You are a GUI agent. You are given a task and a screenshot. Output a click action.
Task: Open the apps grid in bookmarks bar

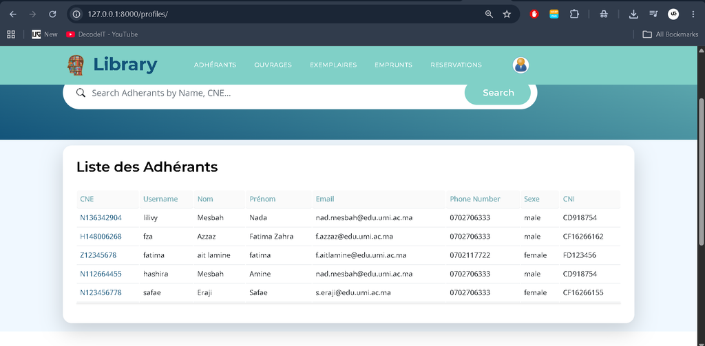(11, 34)
